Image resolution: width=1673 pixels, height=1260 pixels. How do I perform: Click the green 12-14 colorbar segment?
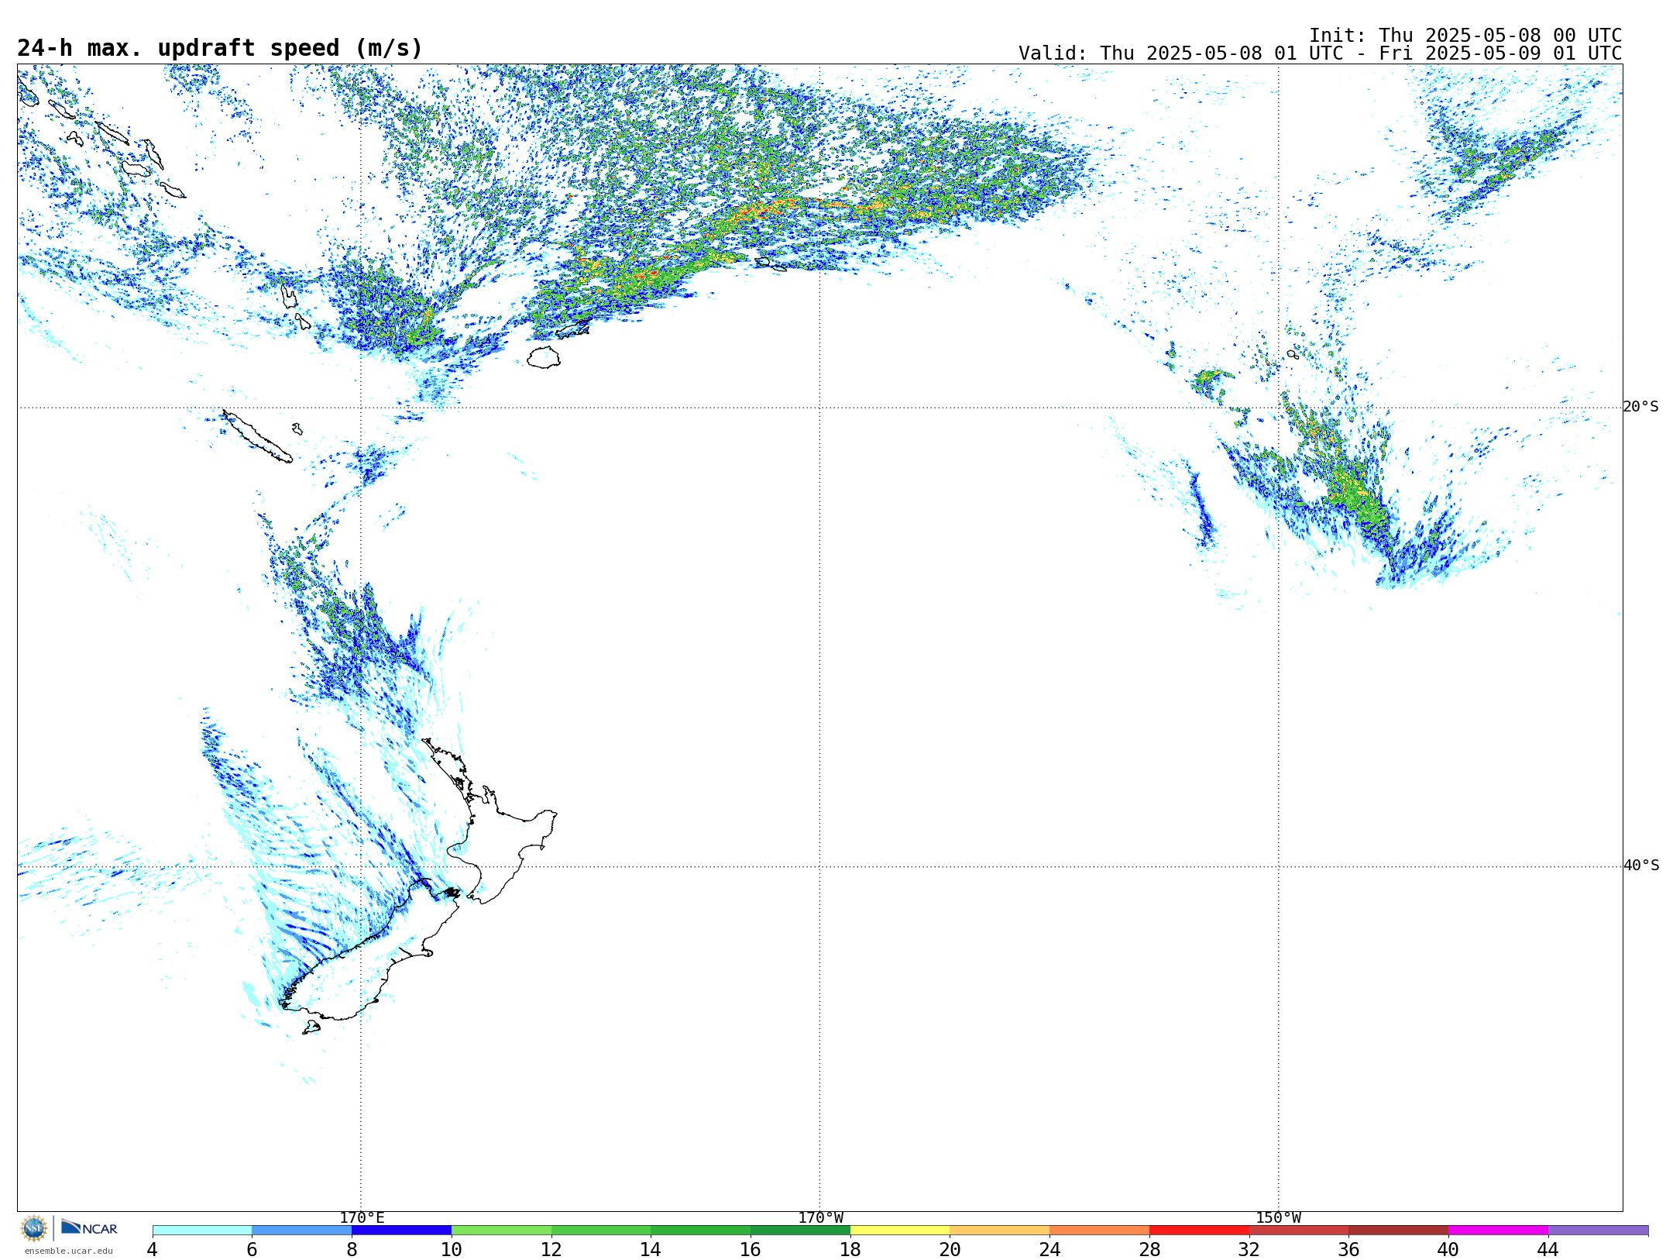coord(601,1231)
